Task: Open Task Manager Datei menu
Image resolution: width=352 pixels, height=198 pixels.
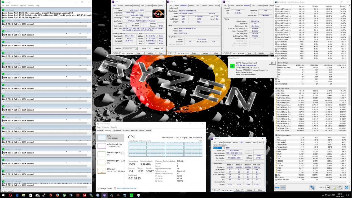Action: 98,127
